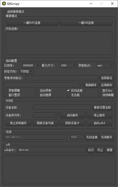
Task: Expand the 最大尺寸 dropdown showing 1080
Action: [68, 65]
